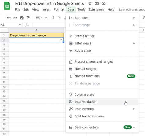Expand the Data cleanup submenu
This screenshot has width=145, height=136.
[x=134, y=109]
